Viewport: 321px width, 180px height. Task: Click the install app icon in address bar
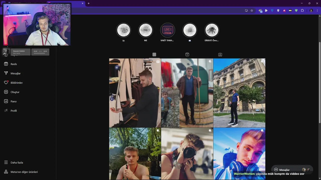click(x=246, y=10)
